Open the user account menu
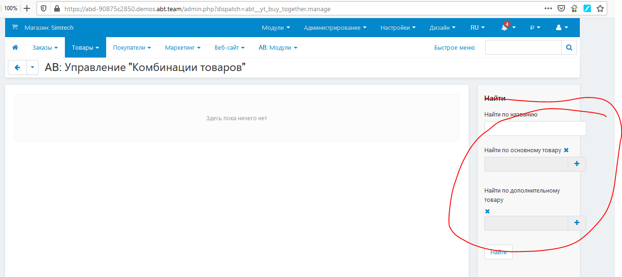 (x=561, y=27)
